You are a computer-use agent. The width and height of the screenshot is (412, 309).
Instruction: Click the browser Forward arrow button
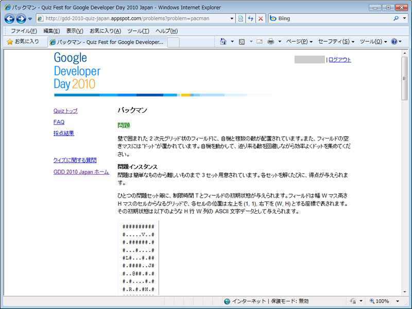(21, 19)
